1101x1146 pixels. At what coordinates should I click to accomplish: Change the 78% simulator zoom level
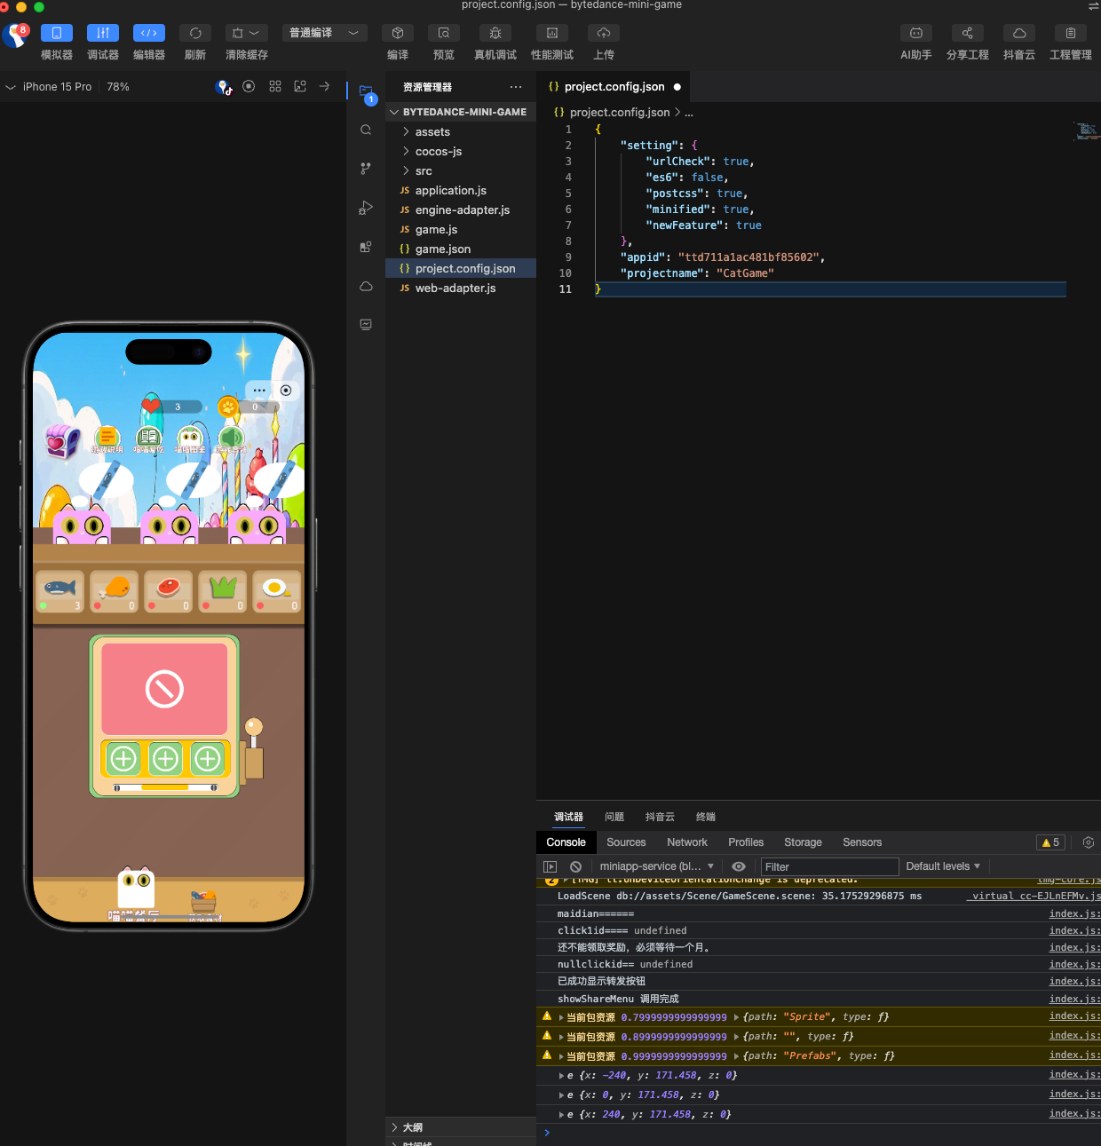coord(118,87)
